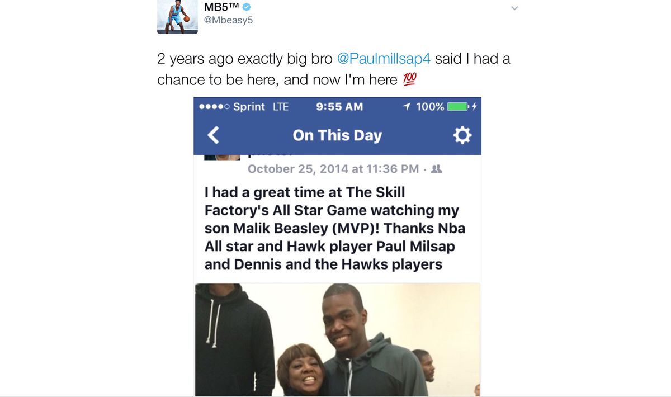This screenshot has height=397, width=671.
Task: Tap the back arrow in On This Day
Action: (213, 135)
